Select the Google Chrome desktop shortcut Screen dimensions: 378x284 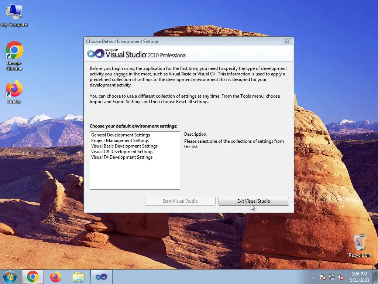coord(14,56)
